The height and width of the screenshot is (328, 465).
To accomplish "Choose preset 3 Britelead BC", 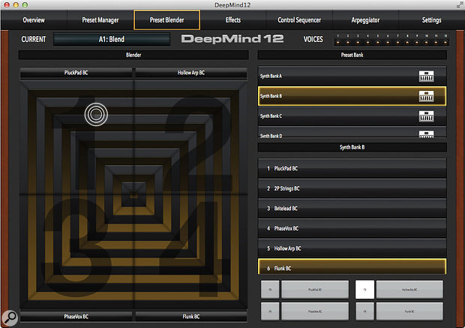I will (x=352, y=209).
